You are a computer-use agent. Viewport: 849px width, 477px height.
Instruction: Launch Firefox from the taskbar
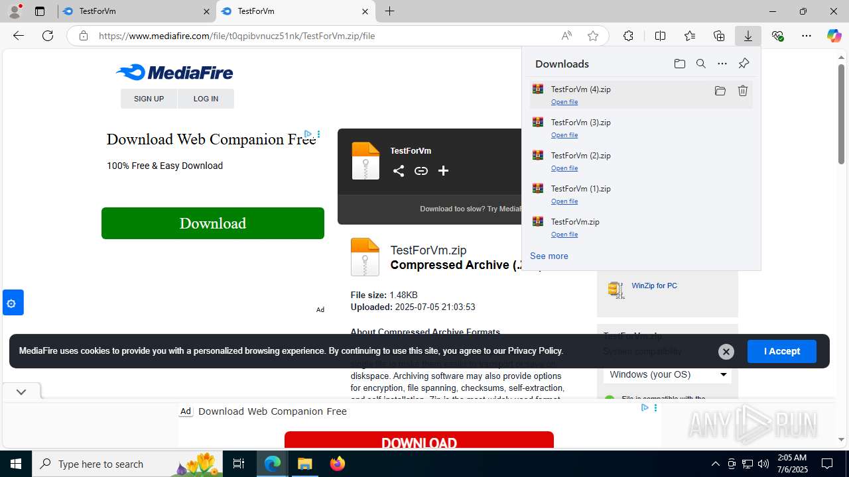337,464
